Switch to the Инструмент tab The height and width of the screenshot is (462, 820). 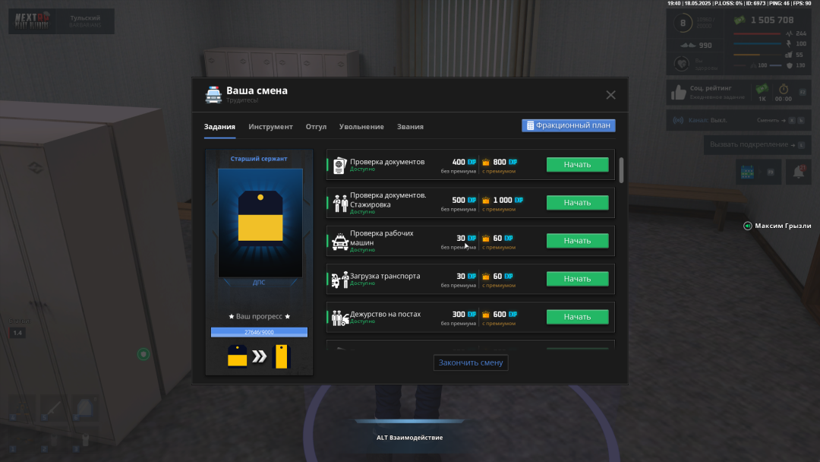click(x=270, y=127)
